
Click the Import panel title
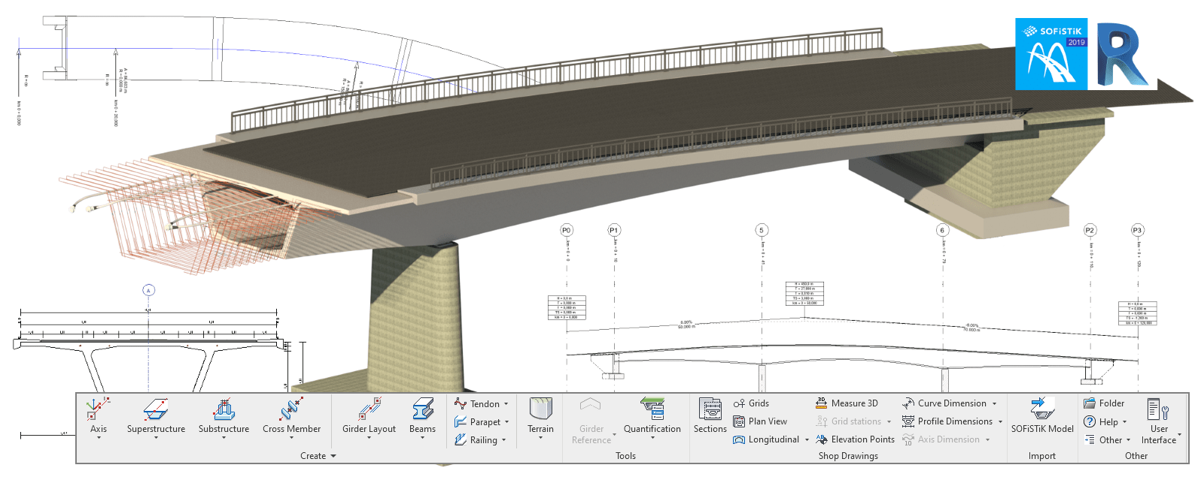point(1042,456)
